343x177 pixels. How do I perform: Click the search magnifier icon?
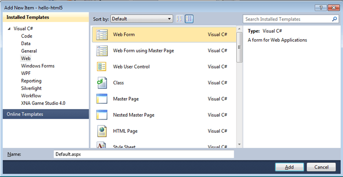coord(334,19)
